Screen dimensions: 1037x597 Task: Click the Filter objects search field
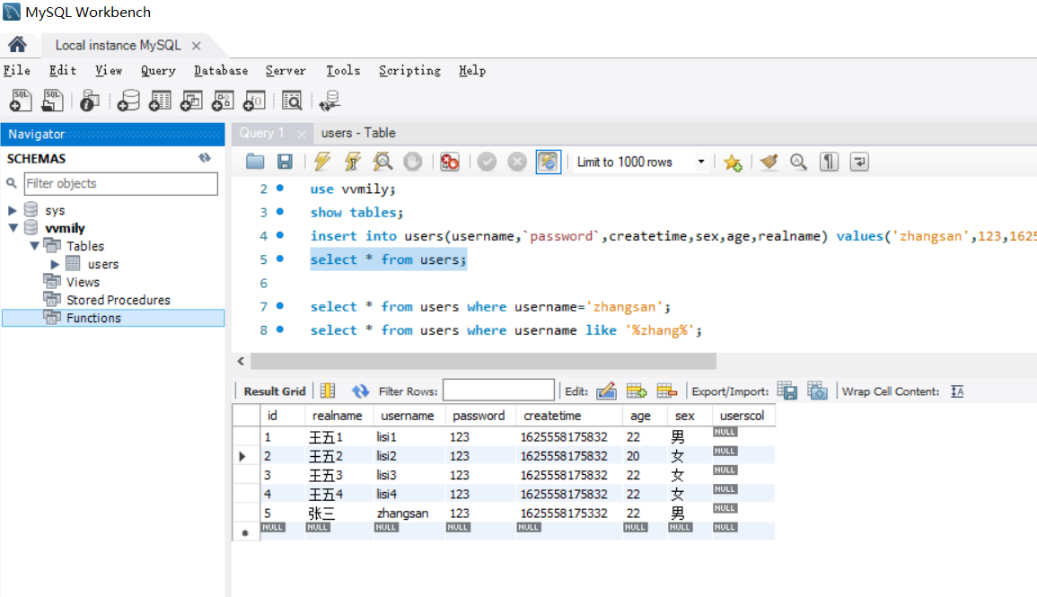pyautogui.click(x=120, y=183)
